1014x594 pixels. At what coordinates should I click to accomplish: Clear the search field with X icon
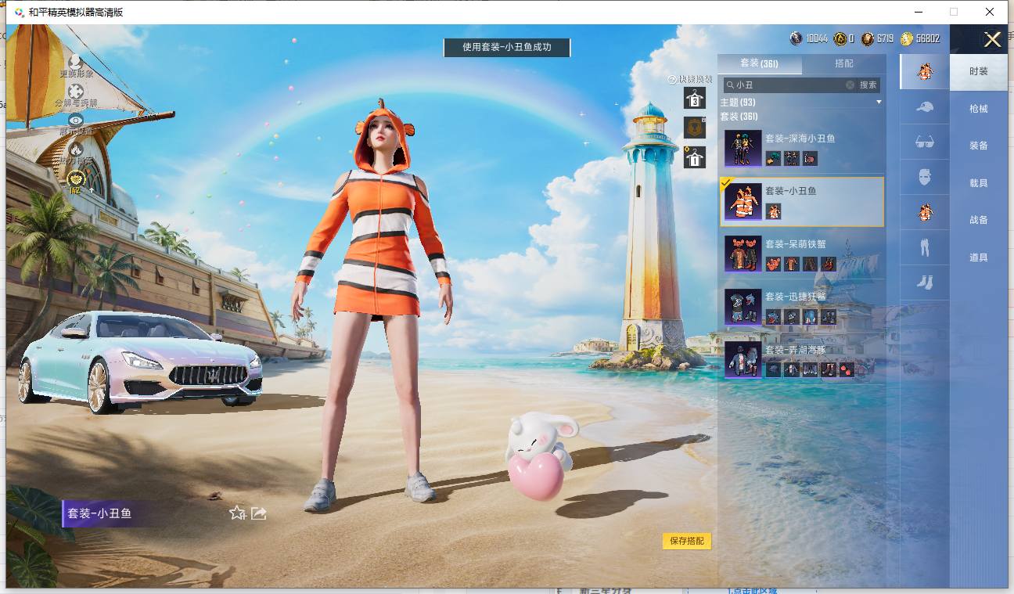click(x=850, y=85)
